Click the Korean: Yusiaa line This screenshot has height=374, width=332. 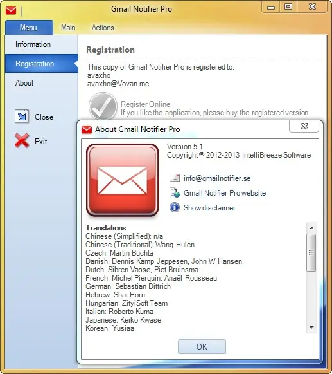pos(110,328)
